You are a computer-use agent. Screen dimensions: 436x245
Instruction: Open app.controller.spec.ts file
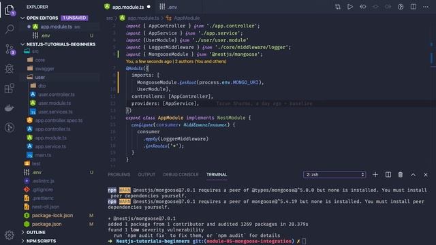(x=59, y=120)
